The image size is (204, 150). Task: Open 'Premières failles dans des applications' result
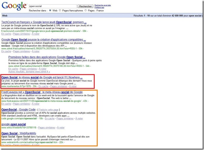[47, 57]
